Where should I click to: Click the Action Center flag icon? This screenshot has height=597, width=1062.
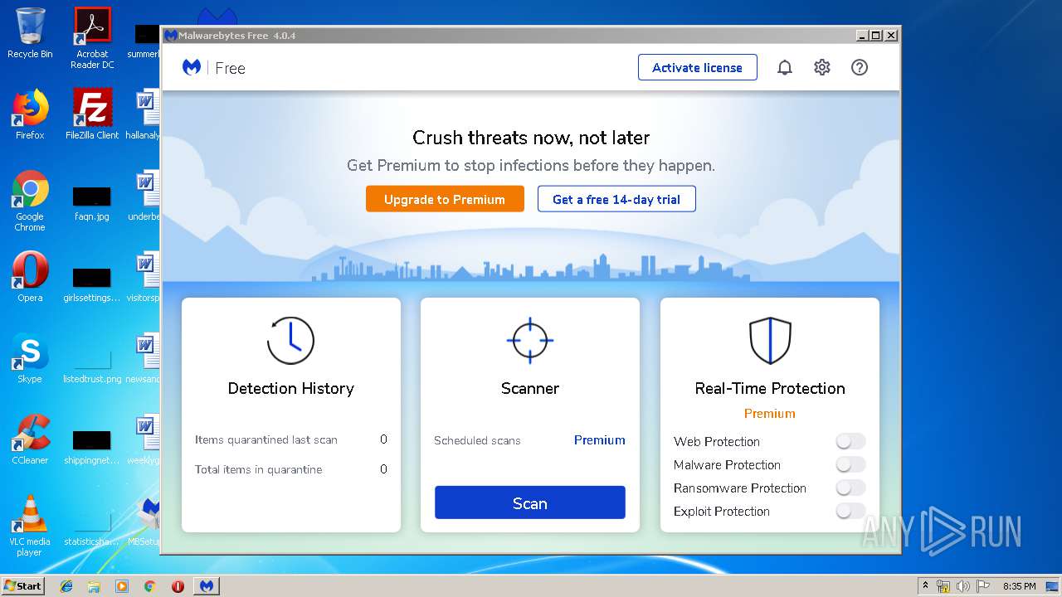coord(983,586)
